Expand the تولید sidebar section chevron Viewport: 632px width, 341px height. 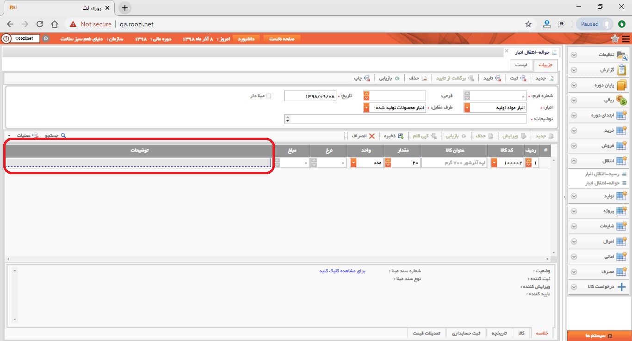coord(574,196)
